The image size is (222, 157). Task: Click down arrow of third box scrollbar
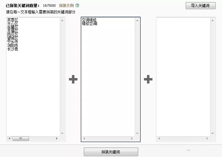[213, 133]
